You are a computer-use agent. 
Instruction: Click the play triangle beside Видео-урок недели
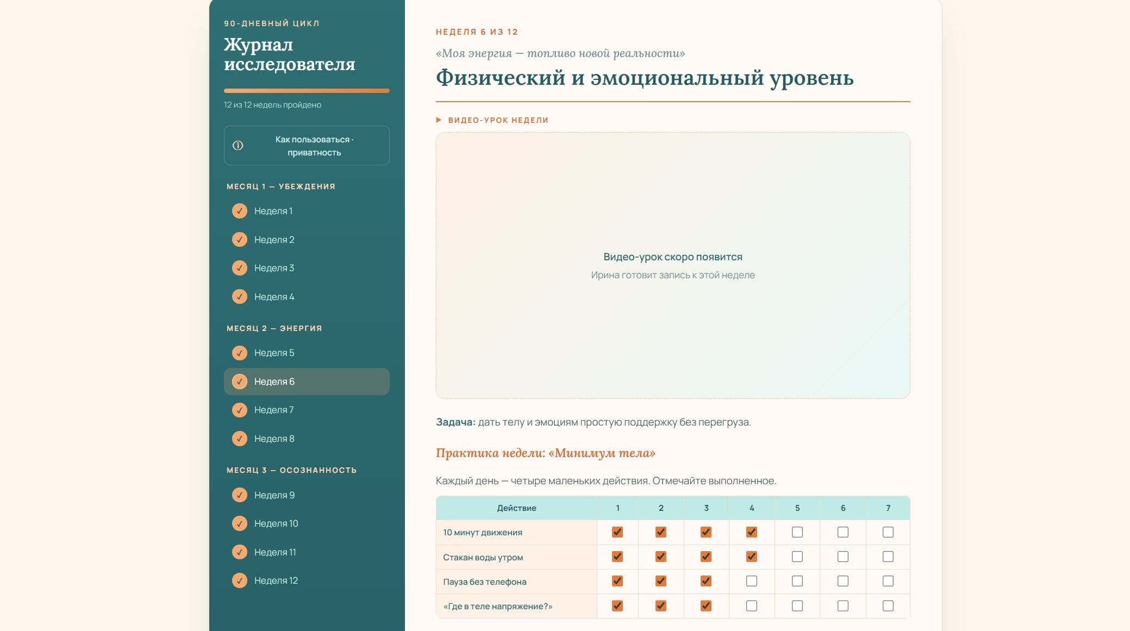[439, 120]
